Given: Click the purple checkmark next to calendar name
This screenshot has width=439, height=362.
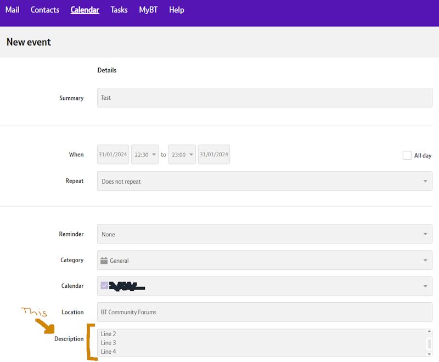Looking at the screenshot, I should click(104, 286).
